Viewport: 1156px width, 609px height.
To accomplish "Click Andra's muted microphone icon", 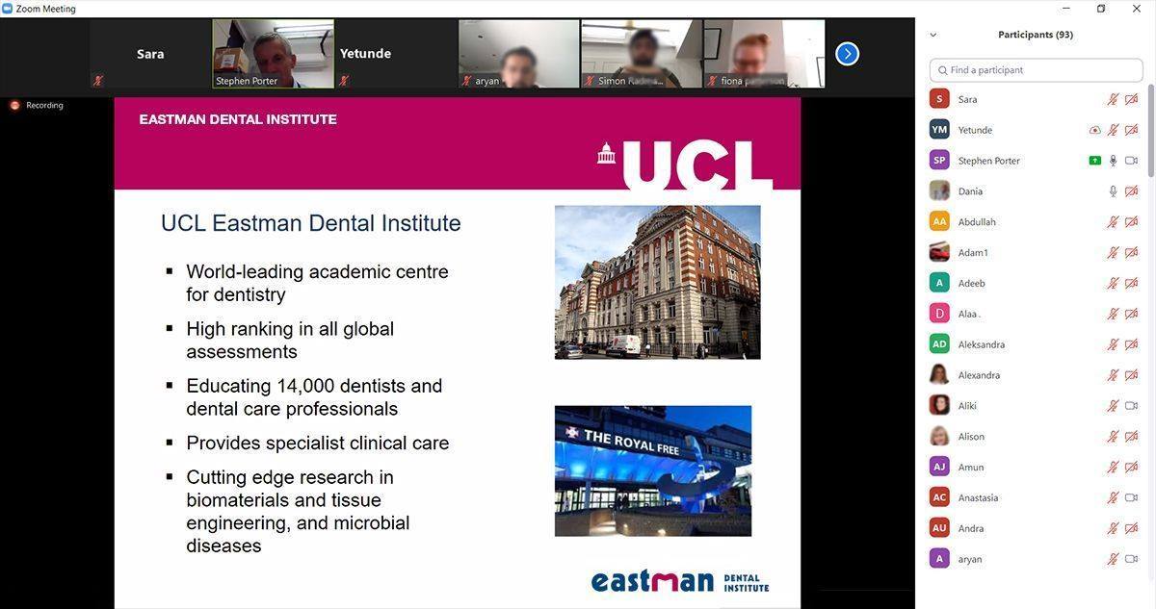I will click(x=1113, y=528).
